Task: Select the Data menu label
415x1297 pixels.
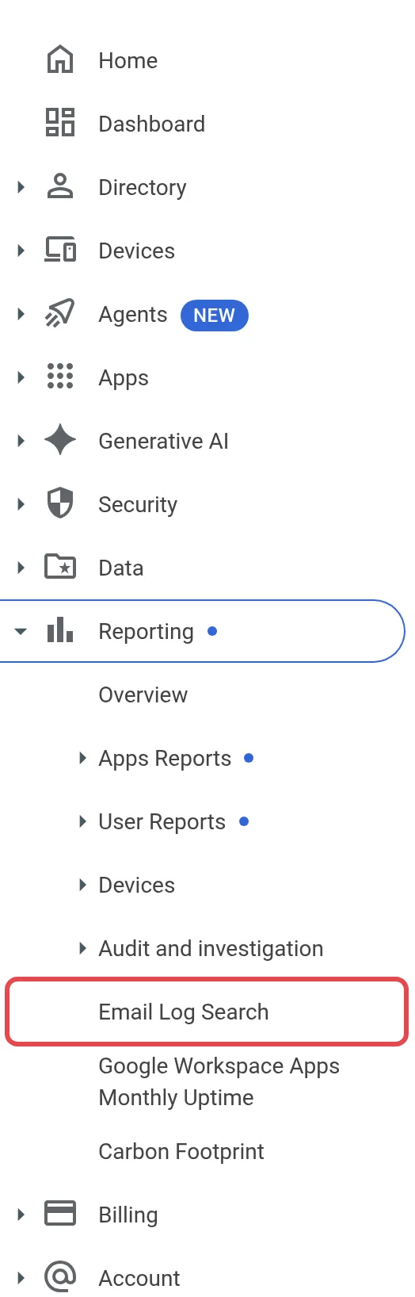Action: tap(121, 568)
